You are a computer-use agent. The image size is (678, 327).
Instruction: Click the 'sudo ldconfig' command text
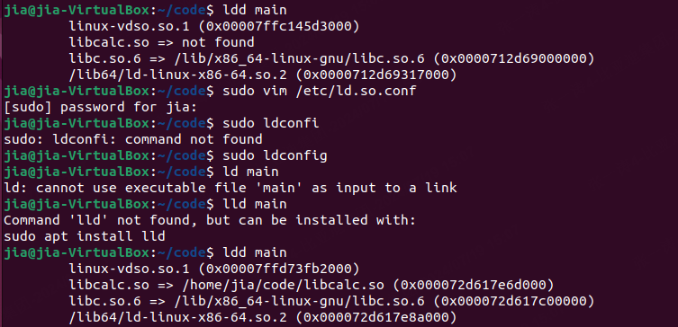(x=275, y=155)
